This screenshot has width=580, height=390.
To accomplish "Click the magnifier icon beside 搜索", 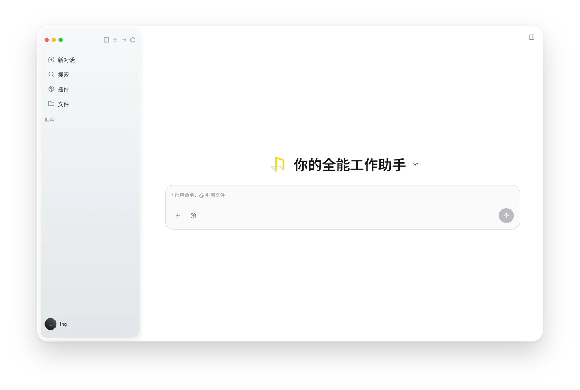I will point(51,74).
